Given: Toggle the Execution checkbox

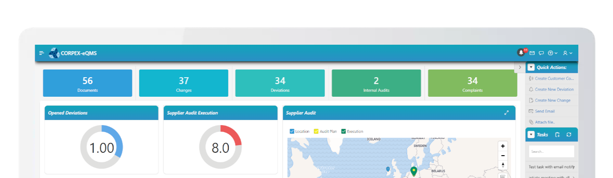Looking at the screenshot, I should 343,131.
